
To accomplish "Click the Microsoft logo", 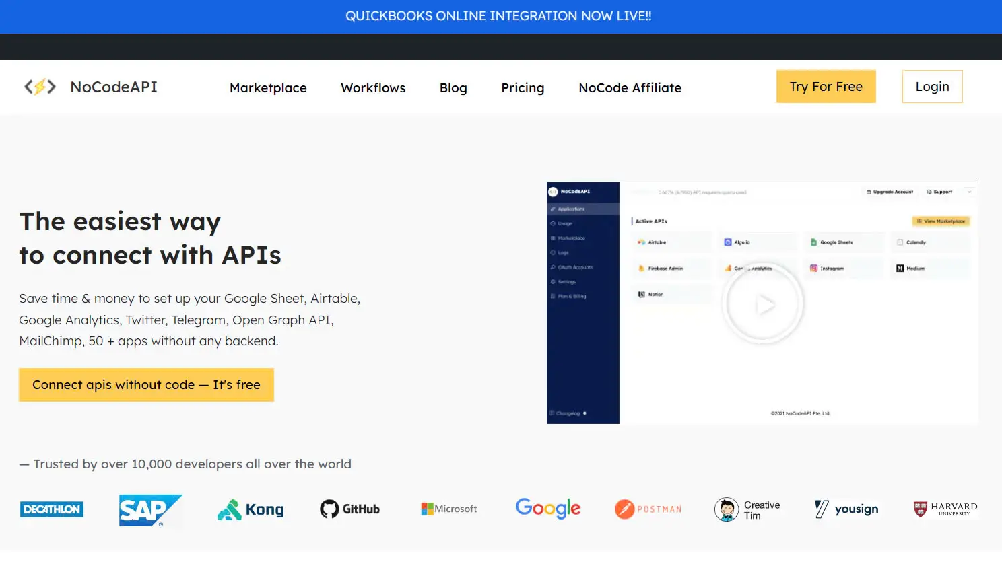I will coord(449,509).
